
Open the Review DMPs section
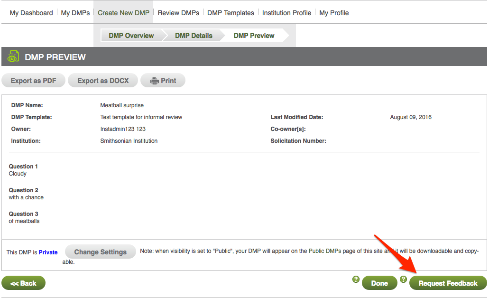178,13
